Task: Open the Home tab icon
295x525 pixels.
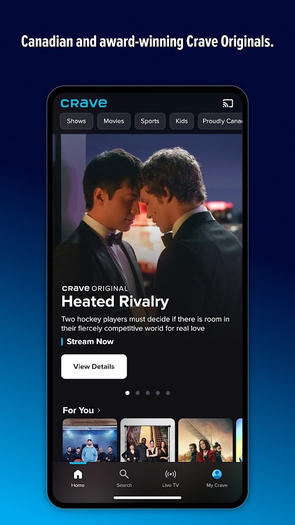Action: 78,474
